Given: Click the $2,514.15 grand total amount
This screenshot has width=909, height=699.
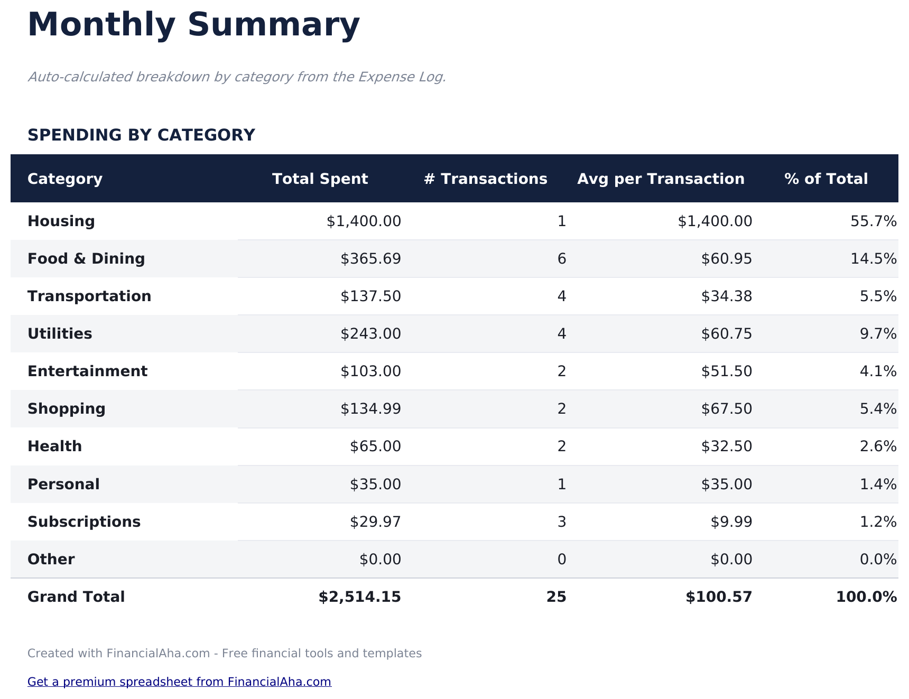Looking at the screenshot, I should (x=359, y=597).
